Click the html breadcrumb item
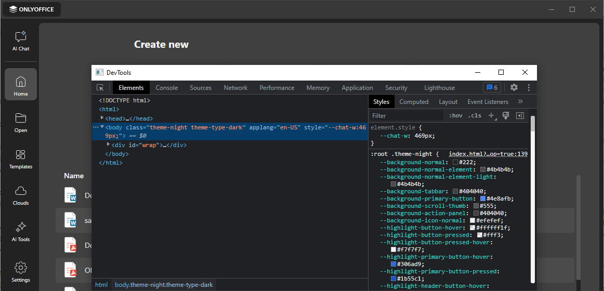The height and width of the screenshot is (291, 604). [101, 285]
